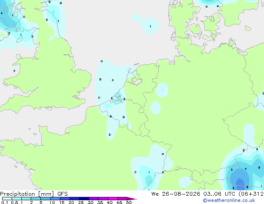The width and height of the screenshot is (264, 204).
Task: Click the 25–30 mm legend swatch
Action: pyautogui.click(x=84, y=199)
